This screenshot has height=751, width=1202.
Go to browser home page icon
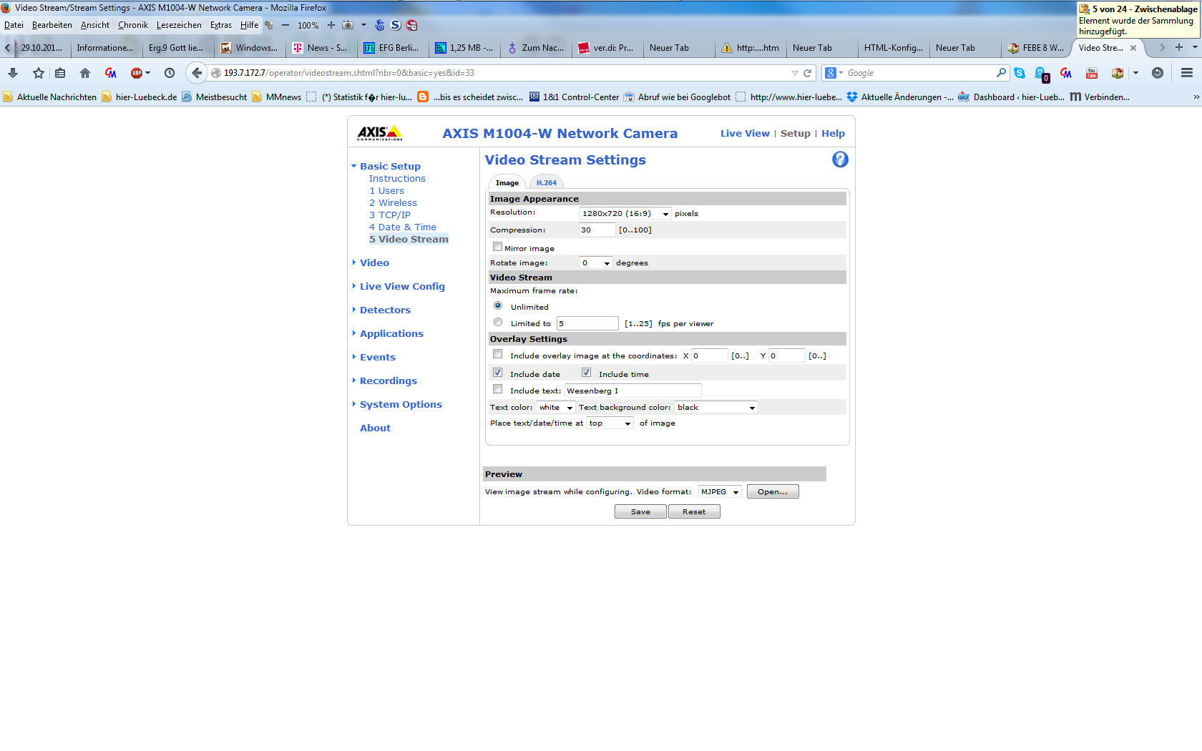pyautogui.click(x=85, y=73)
